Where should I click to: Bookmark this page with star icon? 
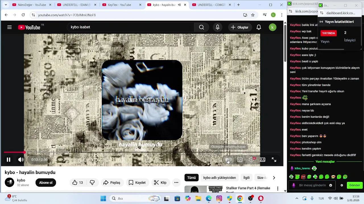coord(253,15)
